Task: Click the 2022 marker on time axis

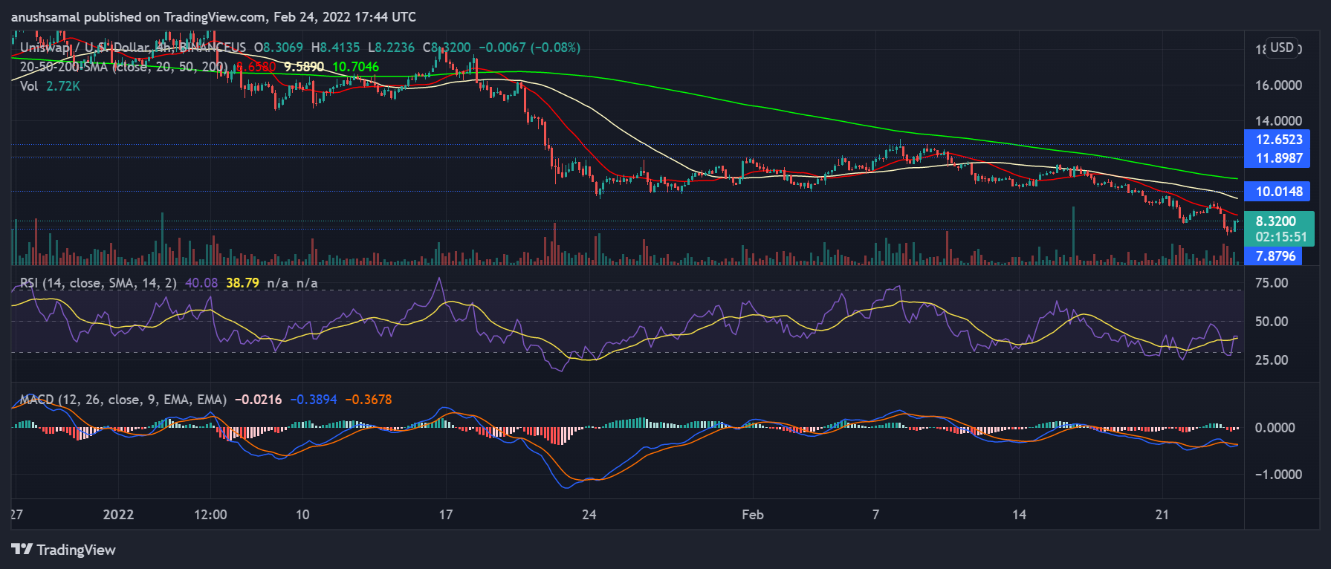Action: [x=118, y=515]
